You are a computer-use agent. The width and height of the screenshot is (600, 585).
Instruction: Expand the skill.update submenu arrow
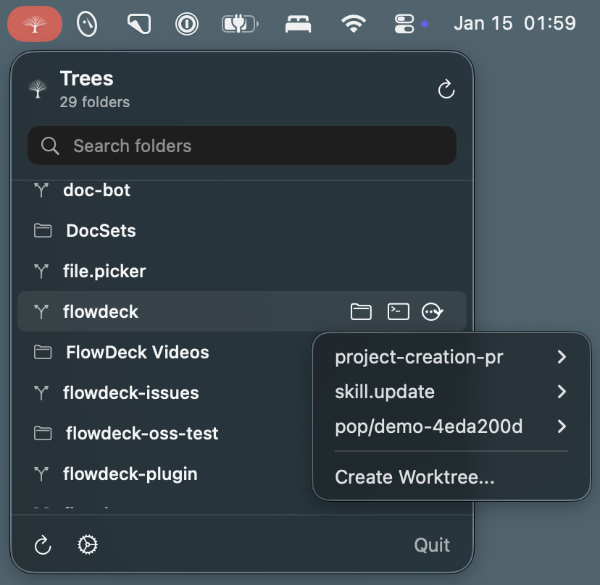click(x=562, y=392)
